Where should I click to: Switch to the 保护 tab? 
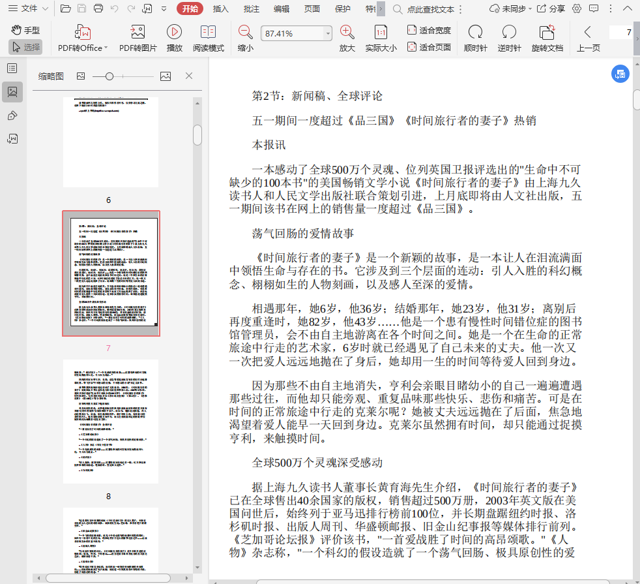pyautogui.click(x=342, y=9)
